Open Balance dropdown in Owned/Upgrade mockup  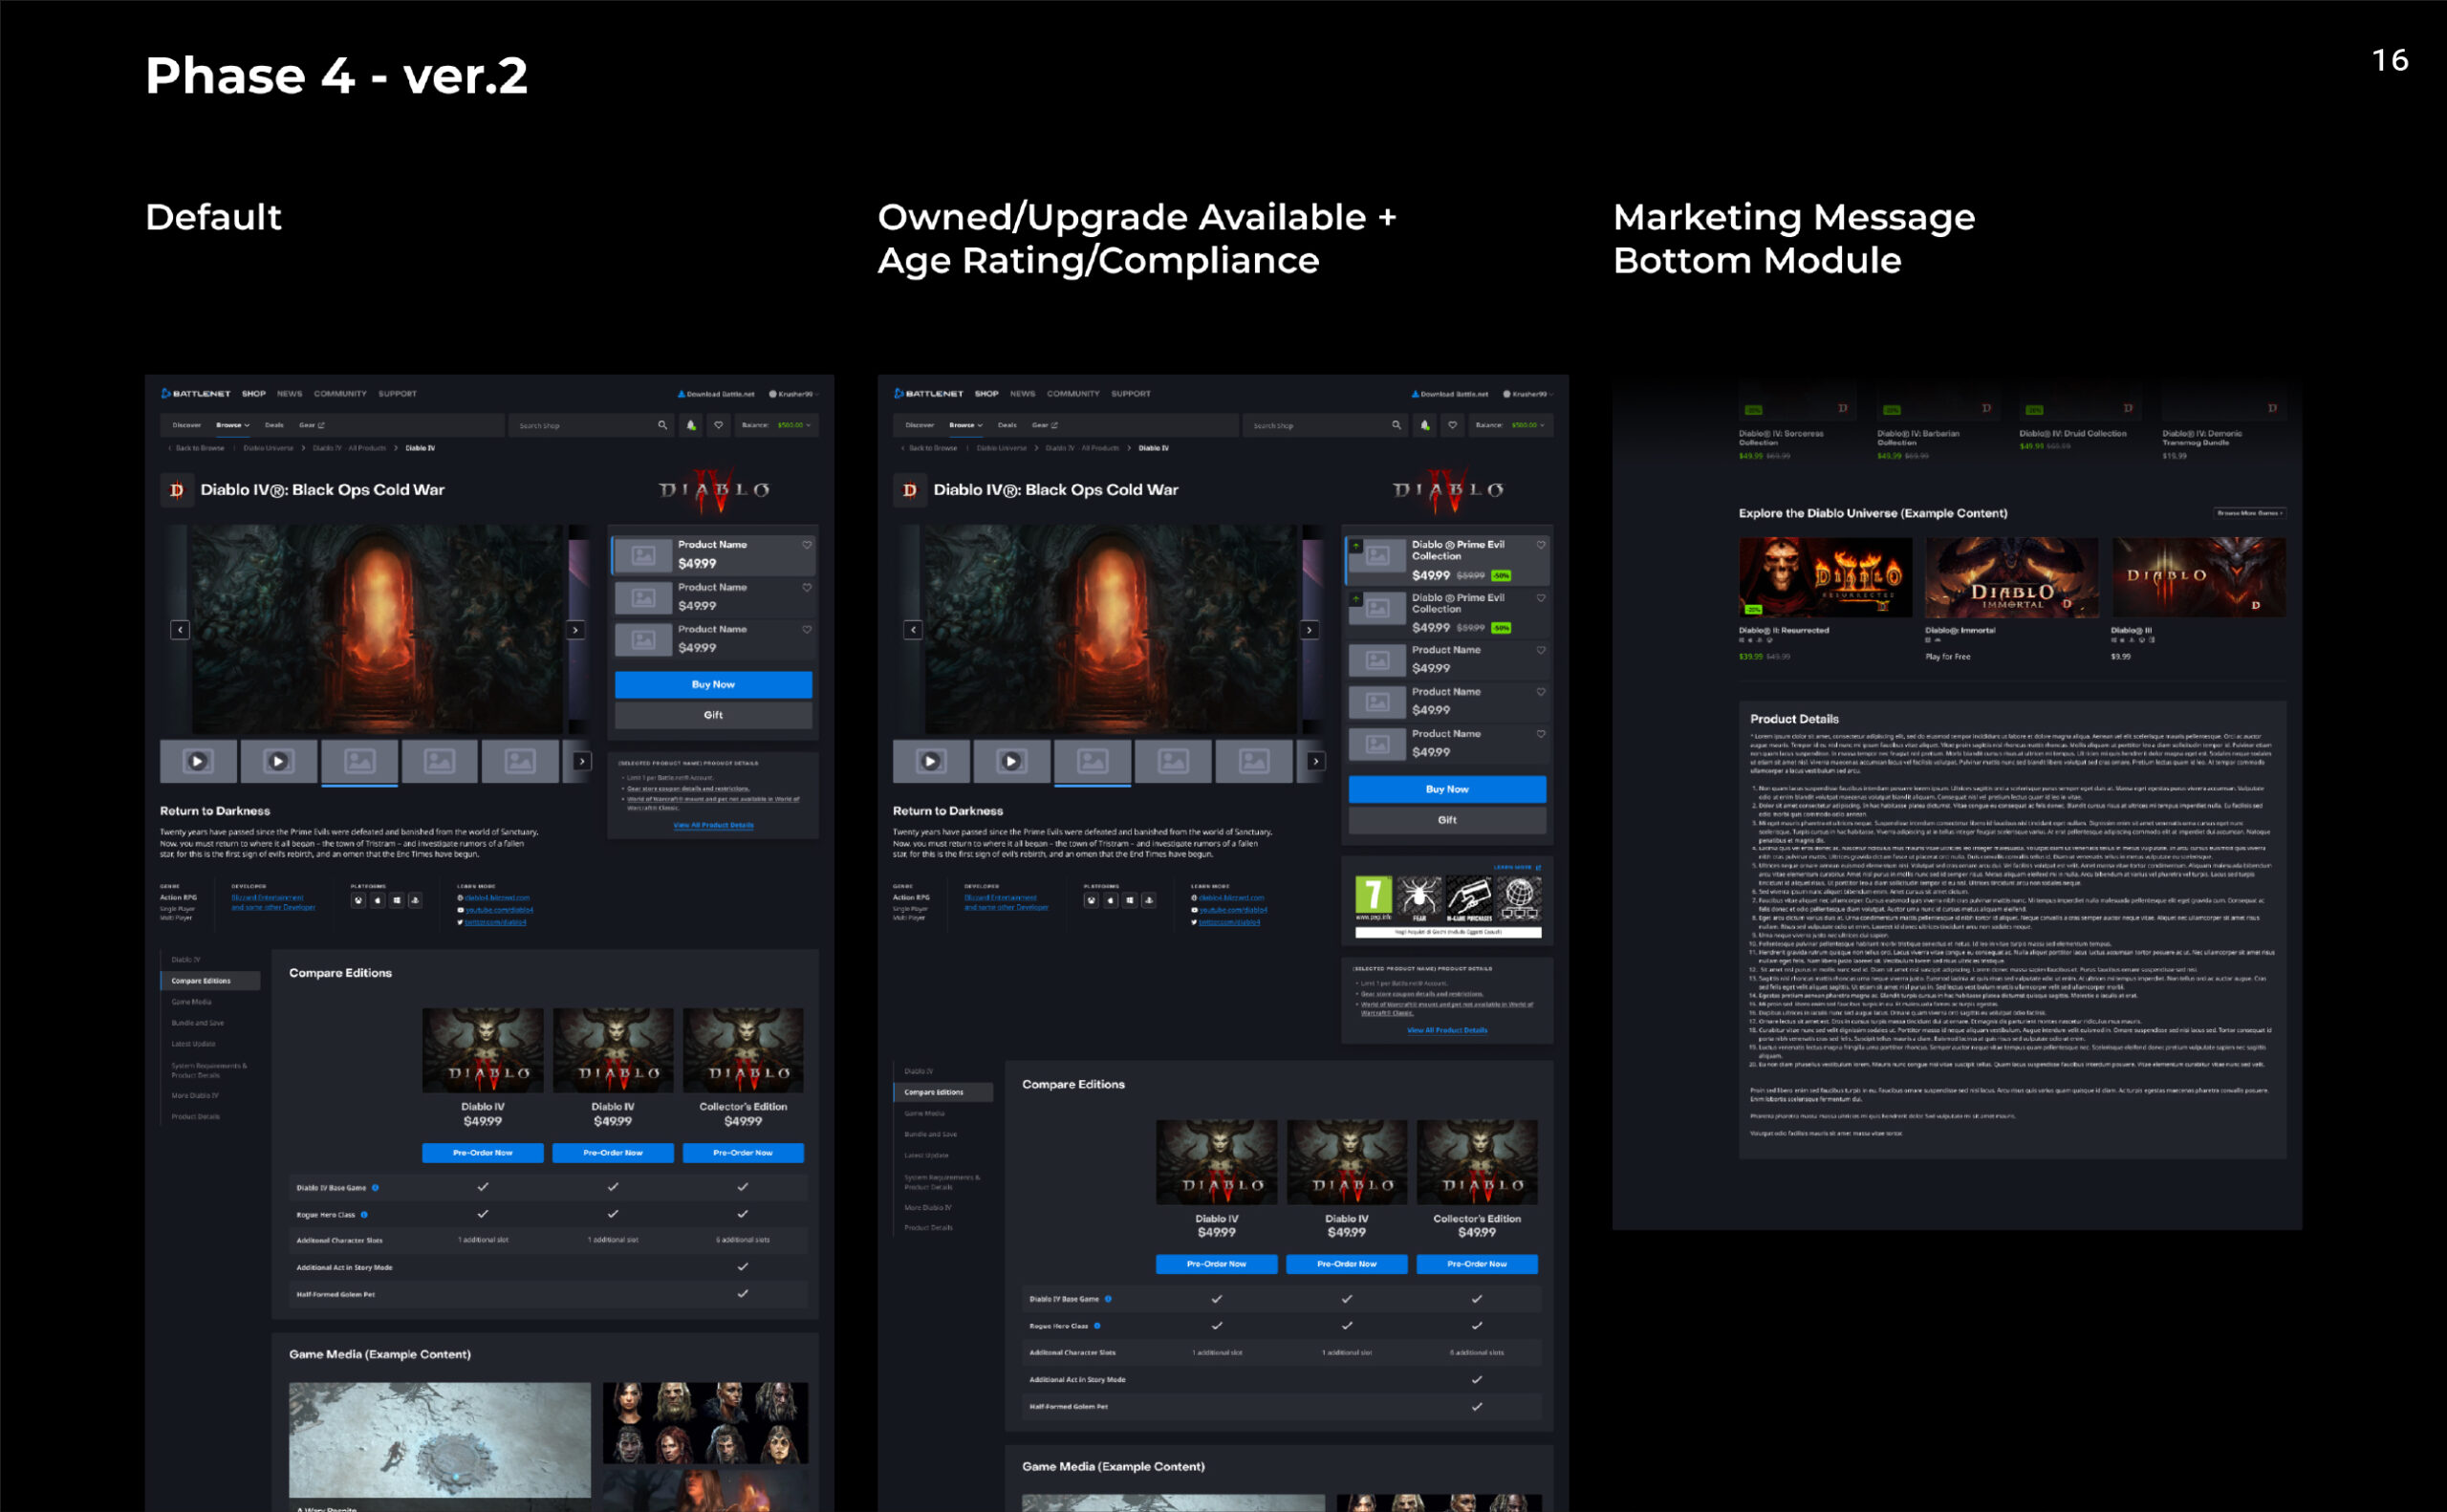point(1510,425)
